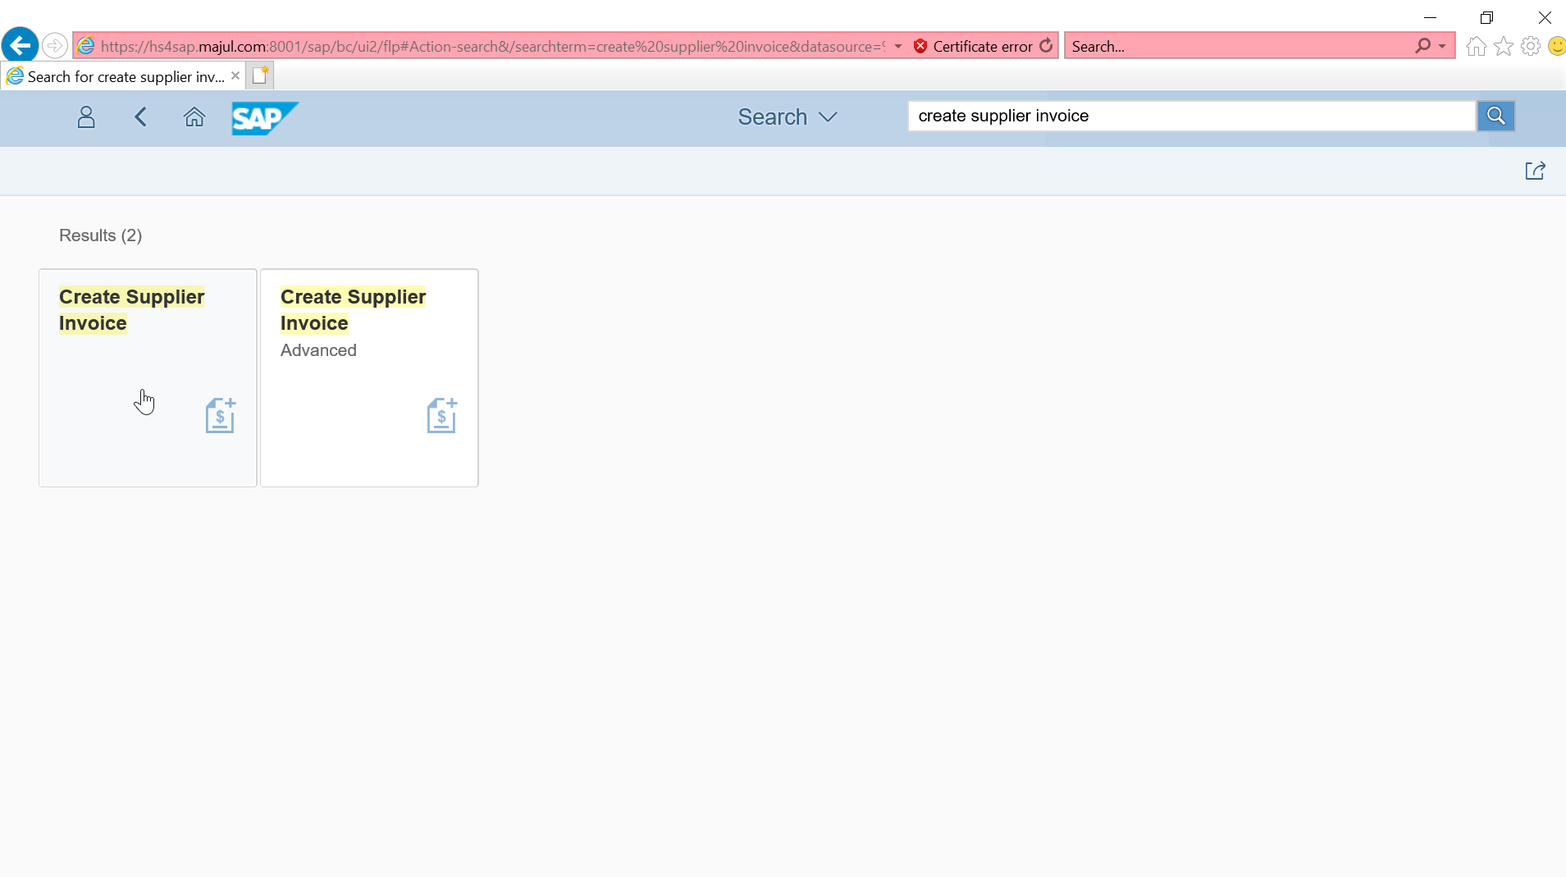Viewport: 1566px width, 877px height.
Task: Open the user profile icon
Action: point(86,117)
